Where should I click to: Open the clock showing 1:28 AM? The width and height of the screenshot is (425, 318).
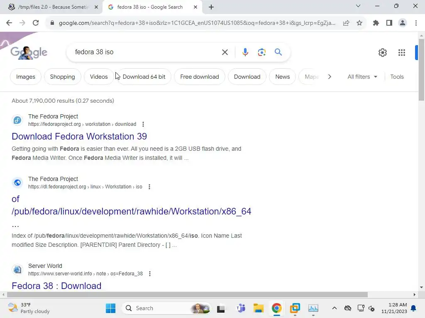click(394, 308)
